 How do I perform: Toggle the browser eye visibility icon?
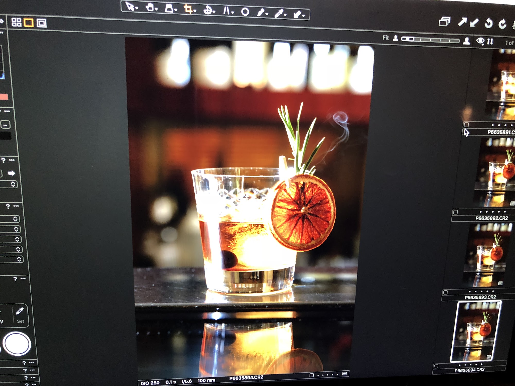pyautogui.click(x=480, y=41)
